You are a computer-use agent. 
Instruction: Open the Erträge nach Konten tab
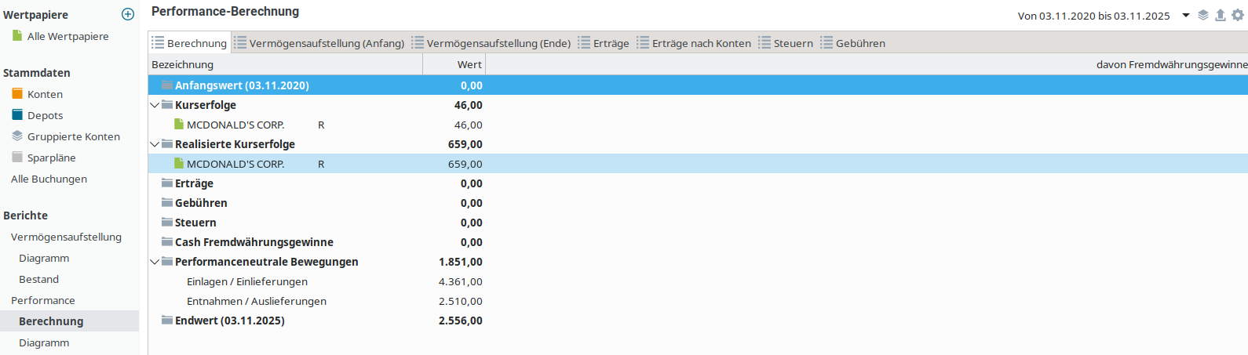click(x=694, y=43)
